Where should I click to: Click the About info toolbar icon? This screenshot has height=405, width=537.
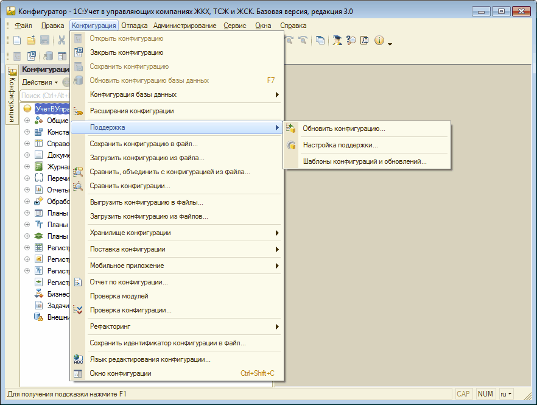tap(379, 40)
